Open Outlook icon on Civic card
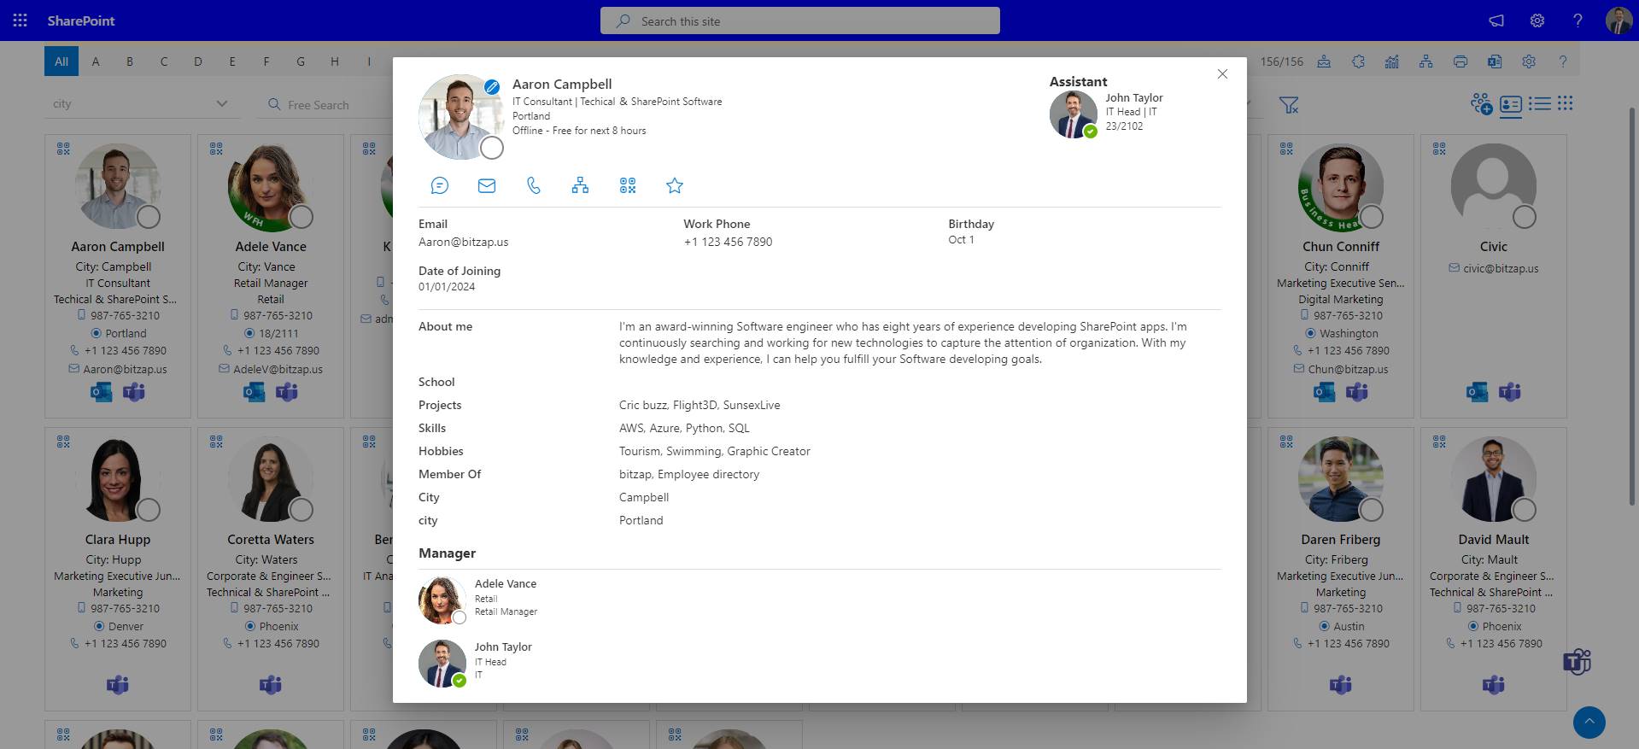The height and width of the screenshot is (749, 1639). click(x=1477, y=392)
